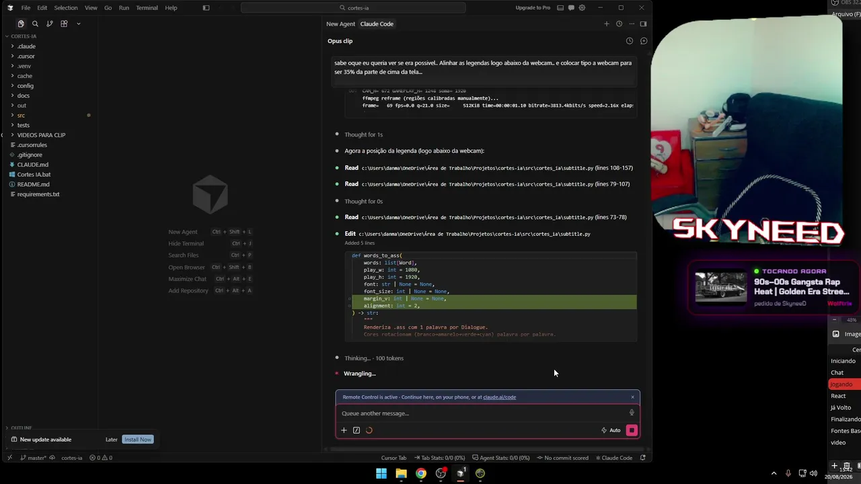Open the settings gear in title bar
Viewport: 861px width, 484px height.
click(582, 8)
